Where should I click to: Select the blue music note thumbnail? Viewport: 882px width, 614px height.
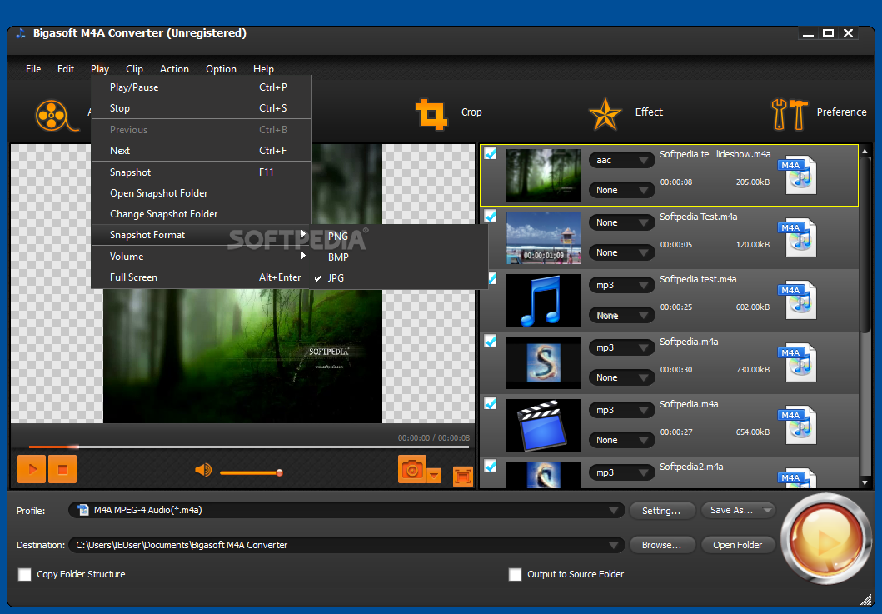[x=543, y=300]
